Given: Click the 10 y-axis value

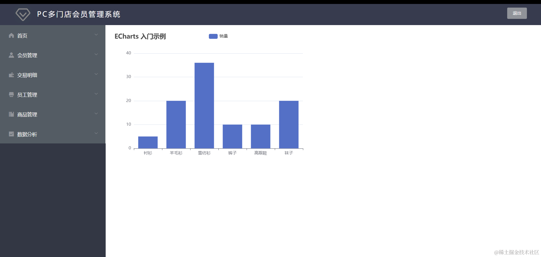Looking at the screenshot, I should [128, 124].
